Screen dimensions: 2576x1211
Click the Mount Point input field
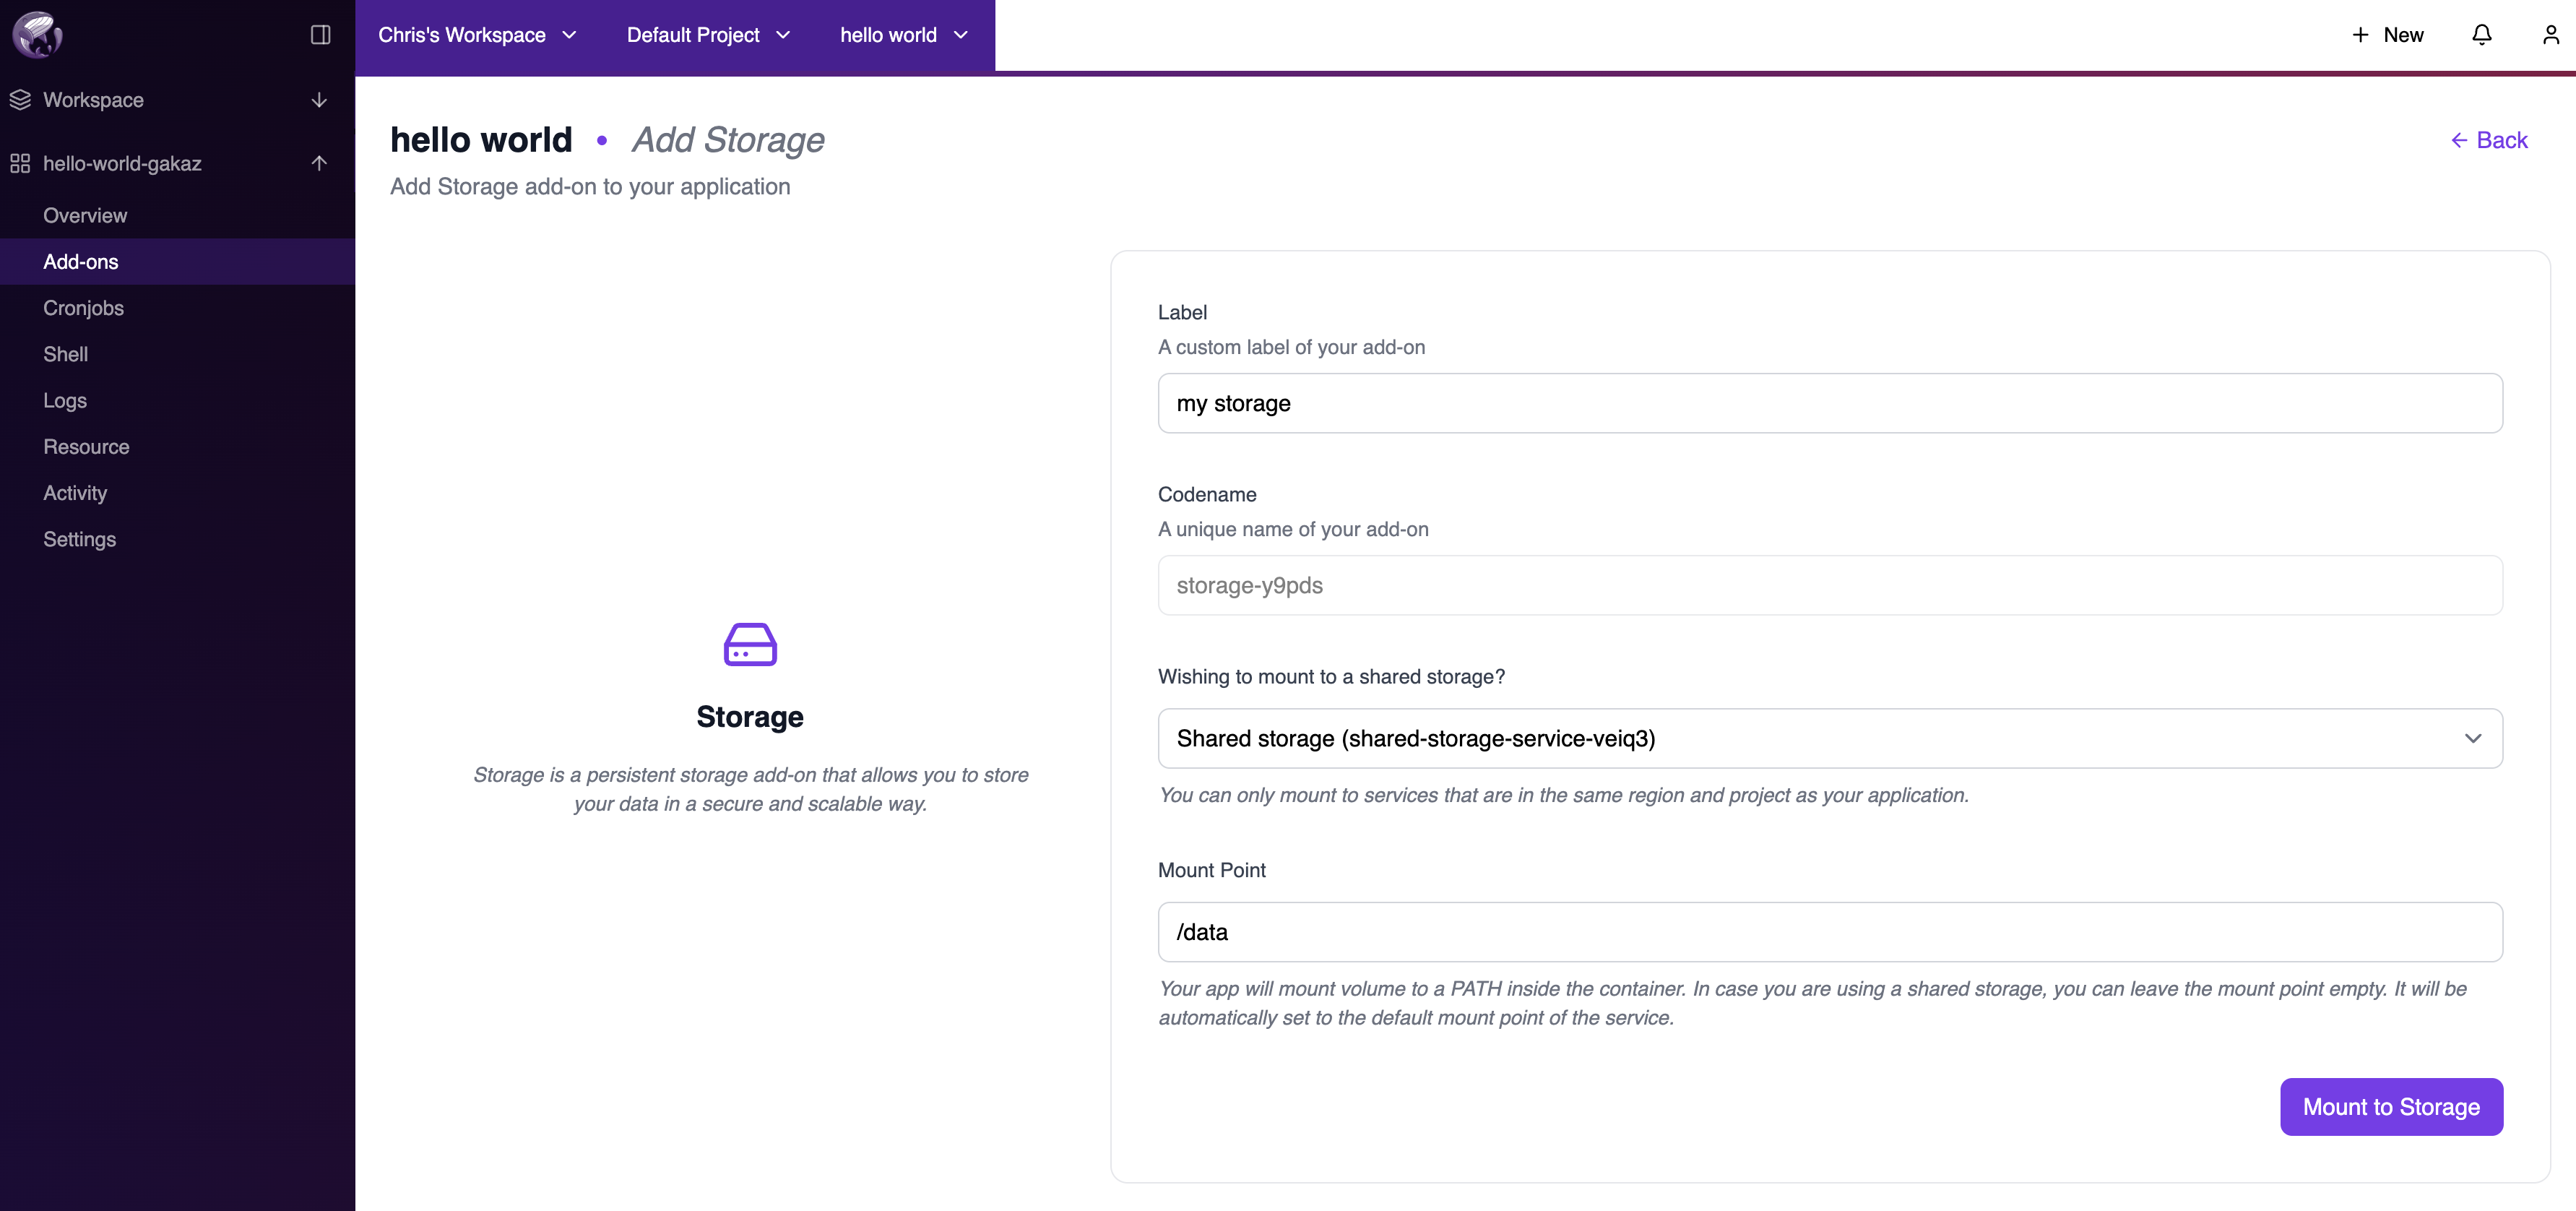click(x=1829, y=932)
